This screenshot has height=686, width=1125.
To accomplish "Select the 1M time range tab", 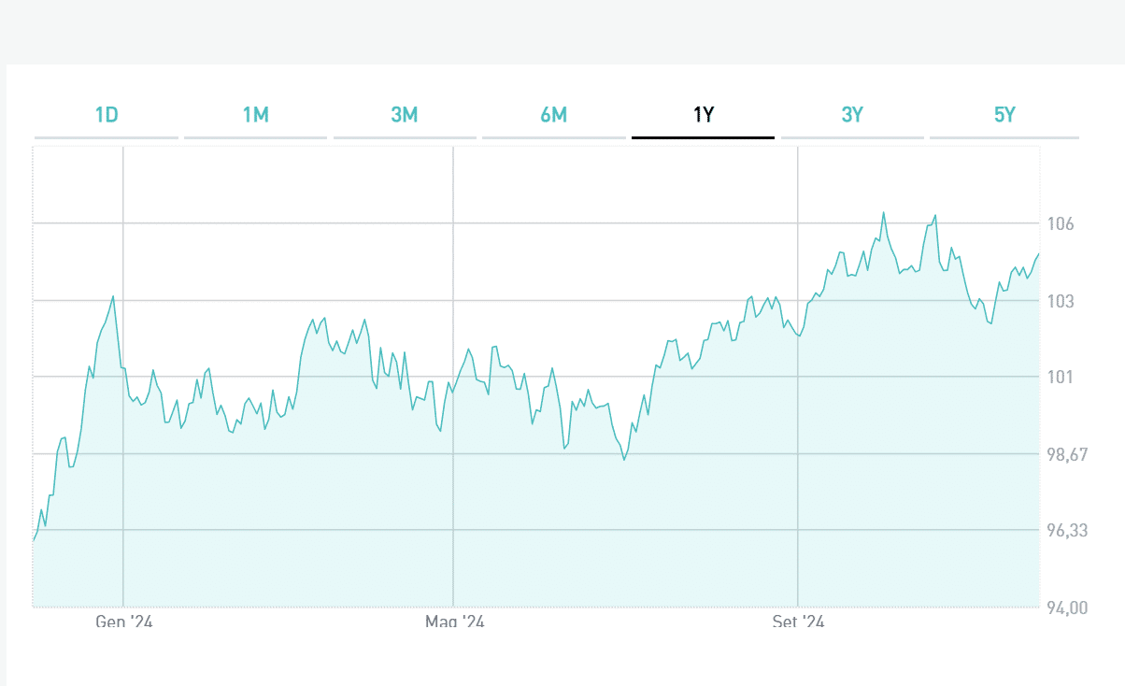I will pos(255,116).
